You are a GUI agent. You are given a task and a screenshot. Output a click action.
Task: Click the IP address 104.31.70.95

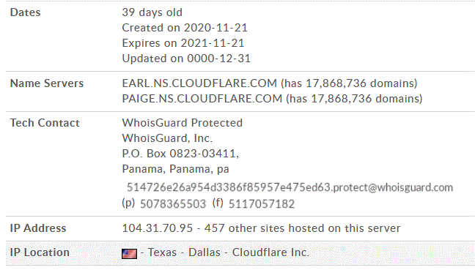(x=157, y=228)
